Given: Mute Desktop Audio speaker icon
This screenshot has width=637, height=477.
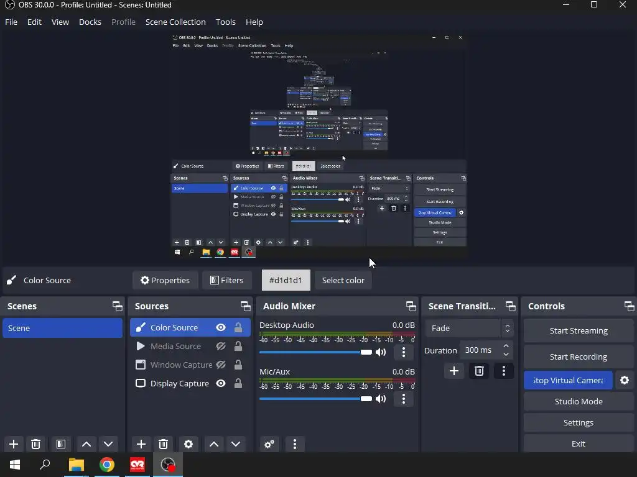Looking at the screenshot, I should 381,352.
